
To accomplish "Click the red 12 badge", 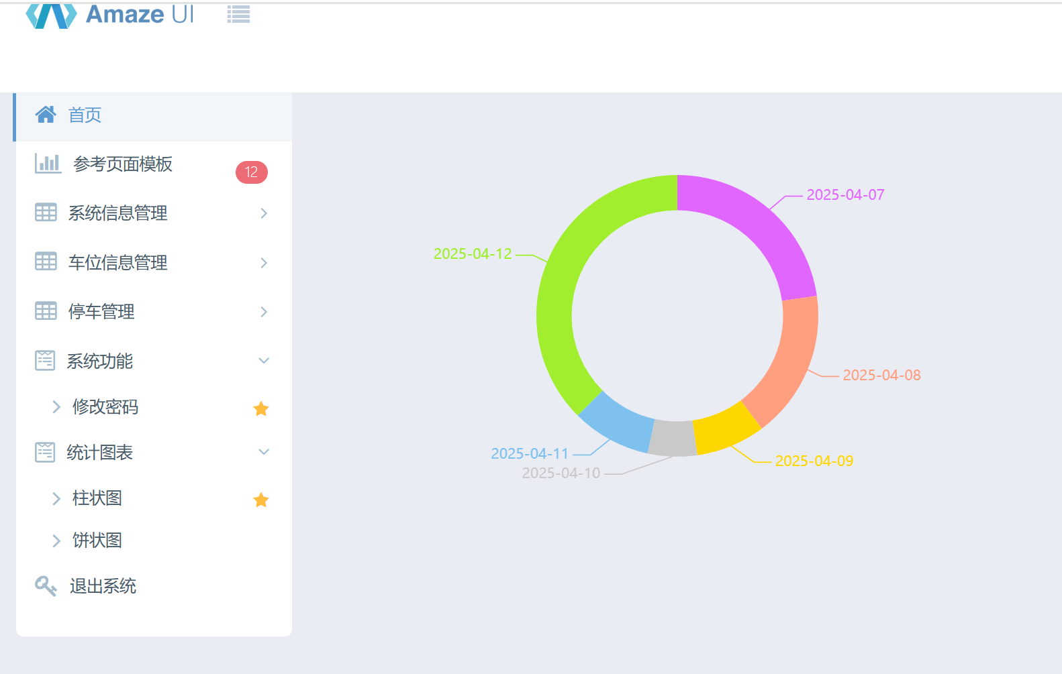I will pyautogui.click(x=252, y=172).
